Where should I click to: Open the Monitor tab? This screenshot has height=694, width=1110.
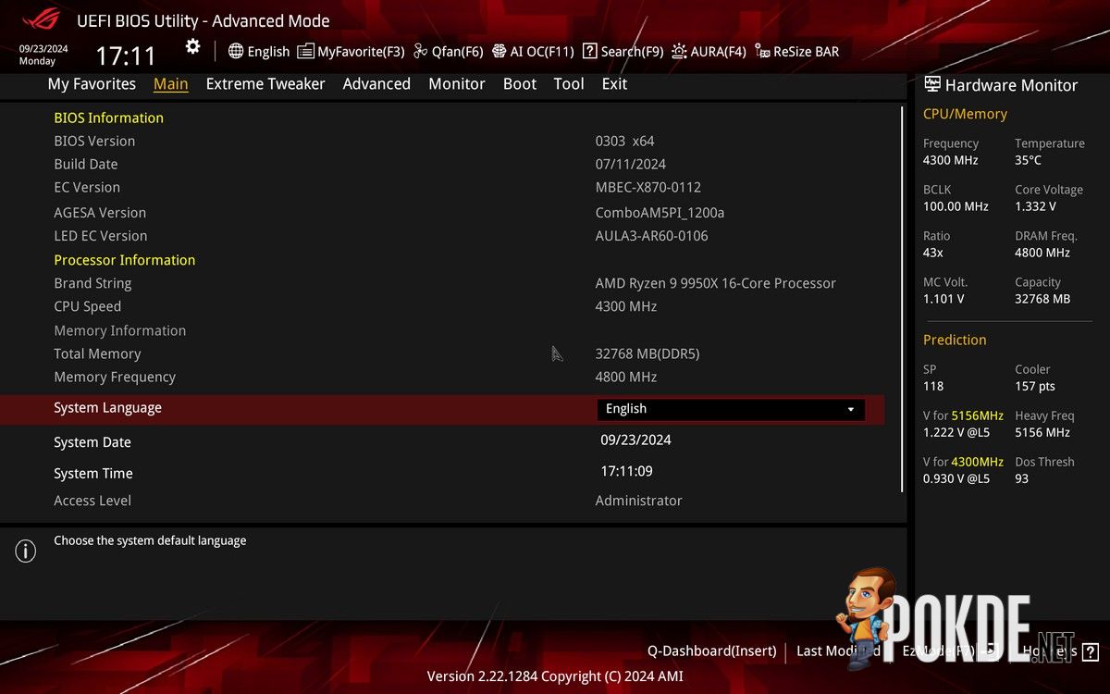tap(457, 83)
